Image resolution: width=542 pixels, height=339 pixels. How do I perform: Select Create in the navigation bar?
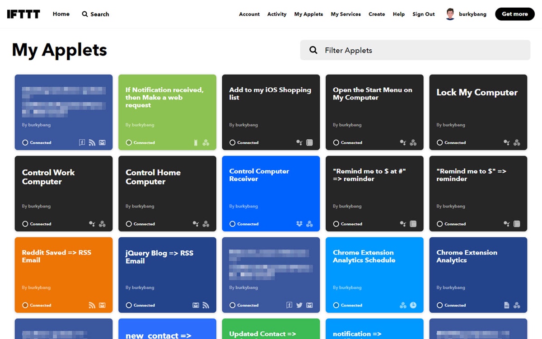pos(377,14)
